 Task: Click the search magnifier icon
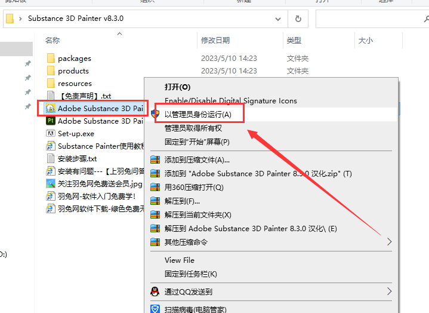pyautogui.click(x=426, y=19)
